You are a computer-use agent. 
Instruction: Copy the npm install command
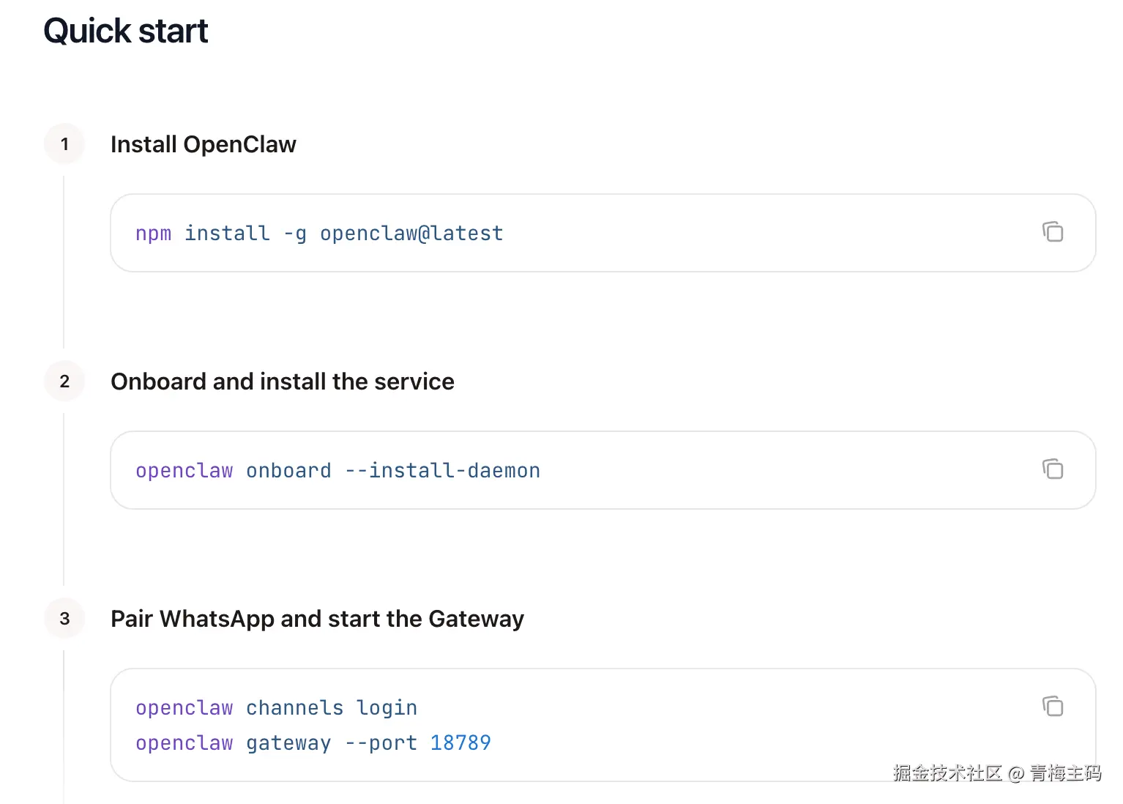[1052, 232]
